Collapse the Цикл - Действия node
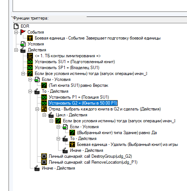The height and width of the screenshot is (191, 187). 44,115
